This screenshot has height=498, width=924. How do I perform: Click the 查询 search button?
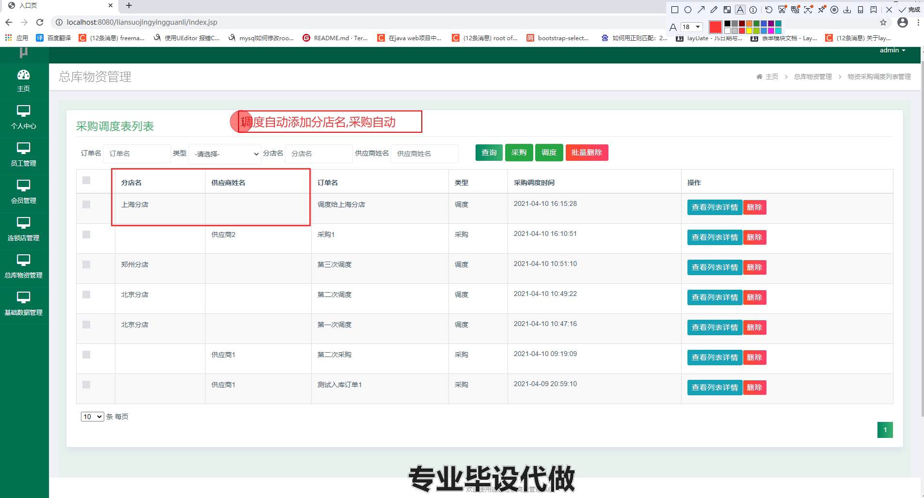[489, 153]
